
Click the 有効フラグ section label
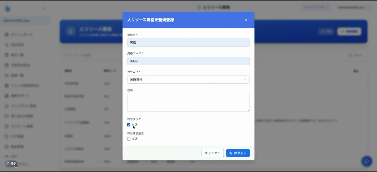tap(134, 119)
